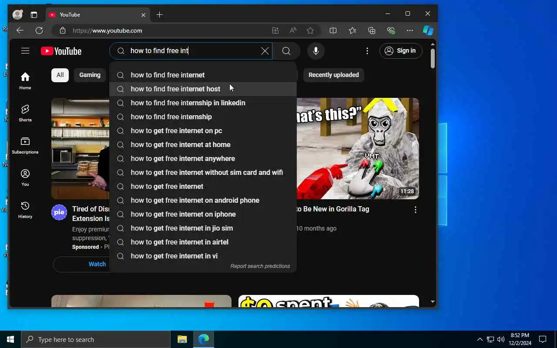
Task: Choose 'how to find free internship in linkedin'
Action: coord(203,103)
